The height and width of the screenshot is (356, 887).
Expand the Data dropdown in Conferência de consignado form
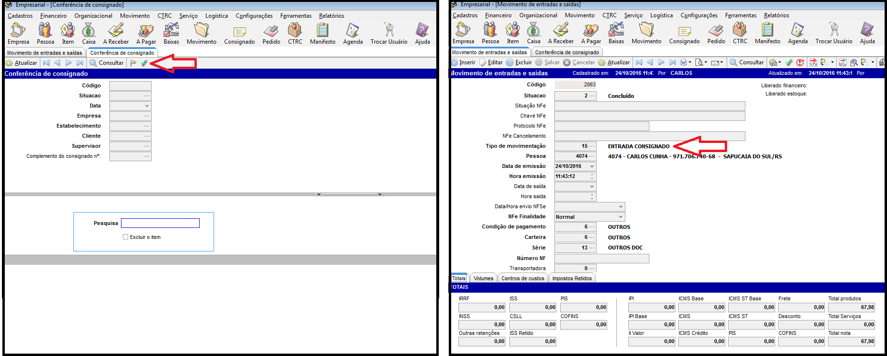[147, 106]
